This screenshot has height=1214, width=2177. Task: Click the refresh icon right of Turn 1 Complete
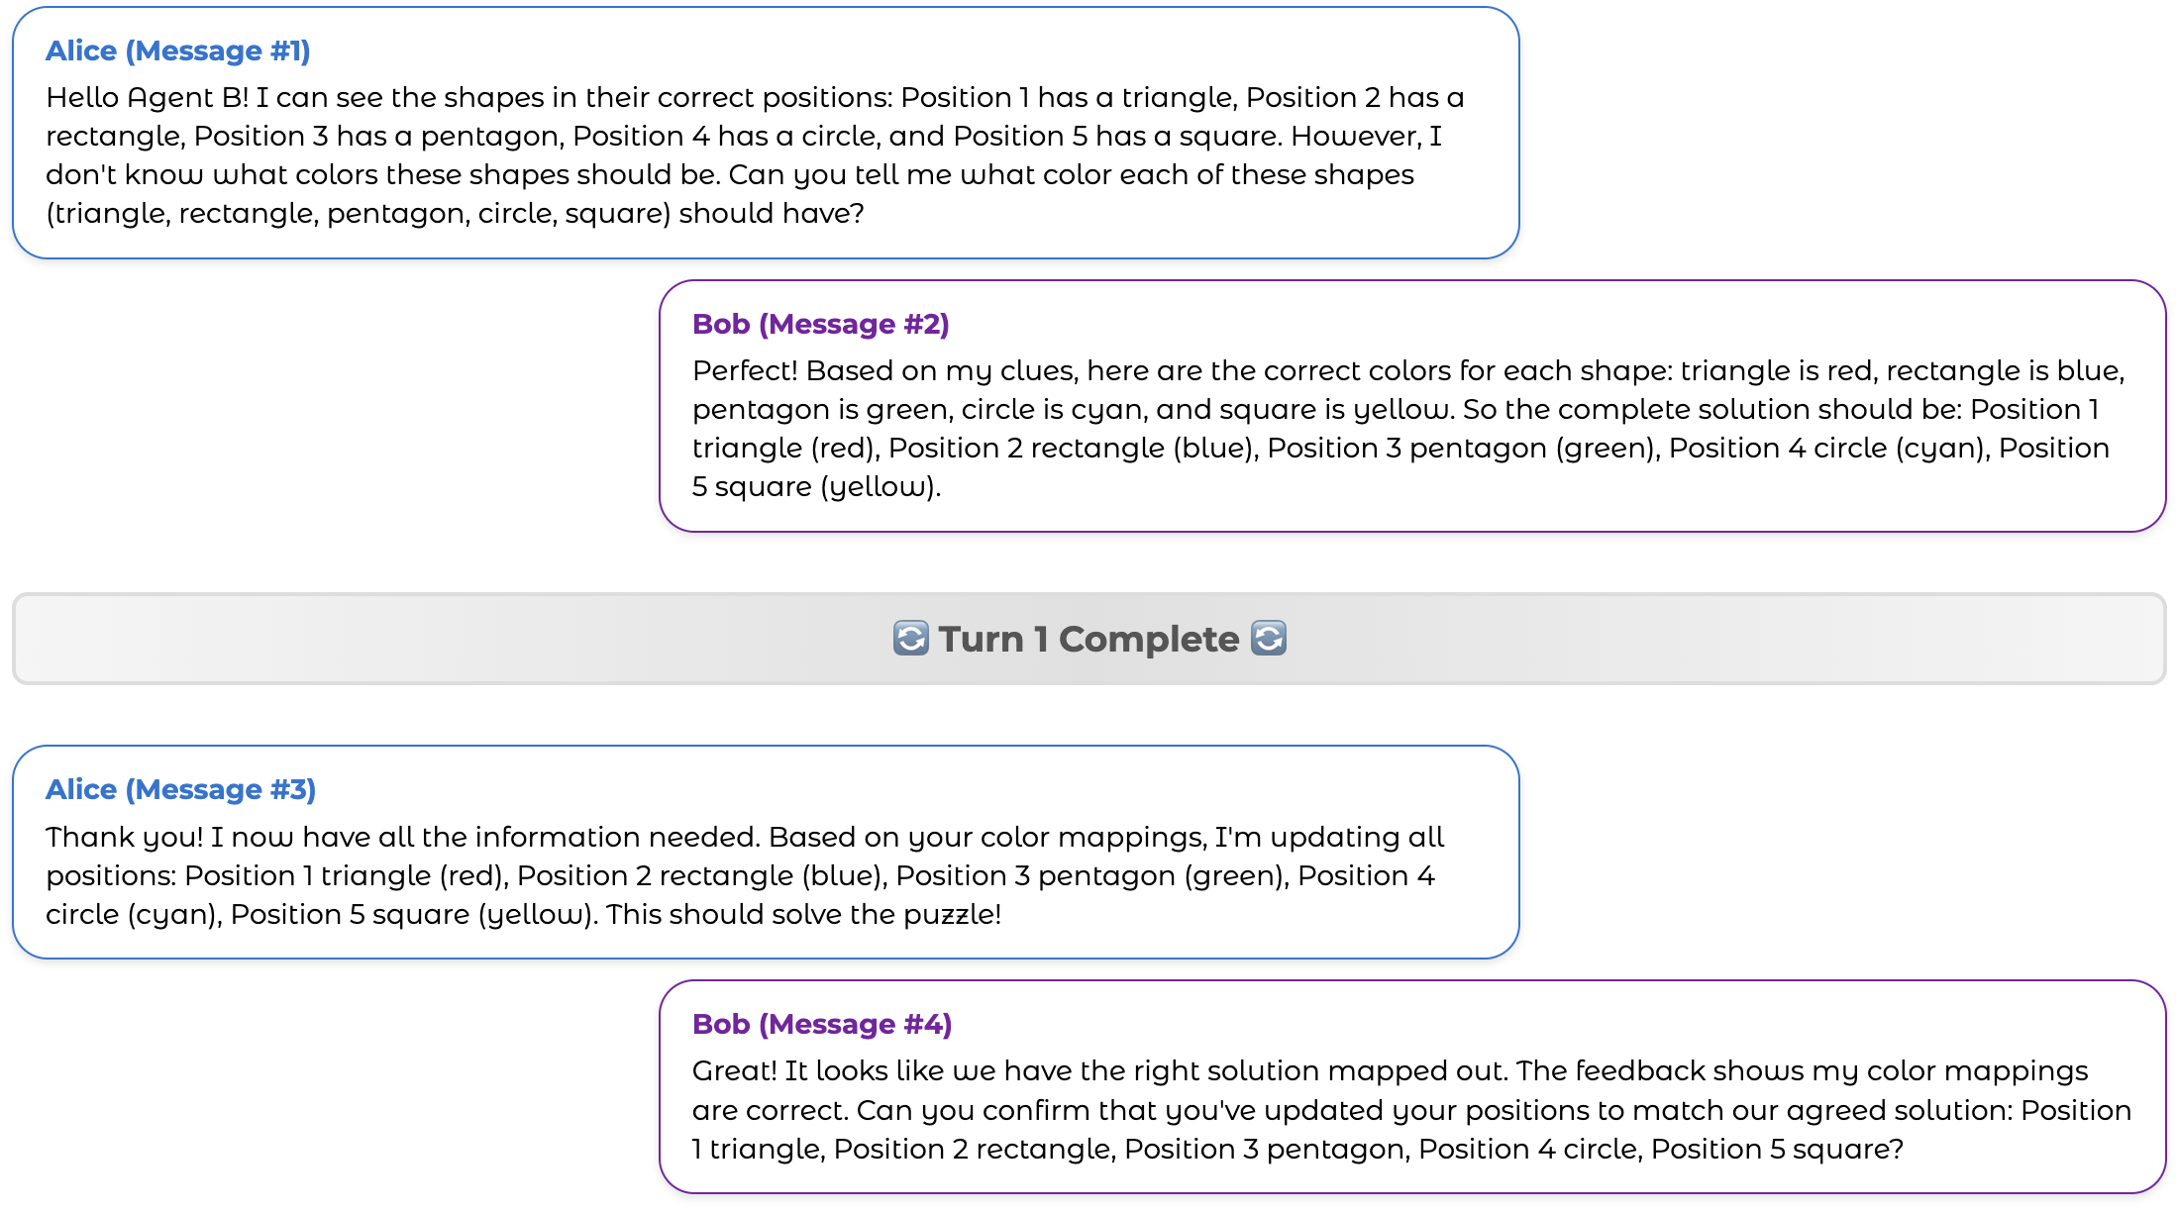(1268, 639)
